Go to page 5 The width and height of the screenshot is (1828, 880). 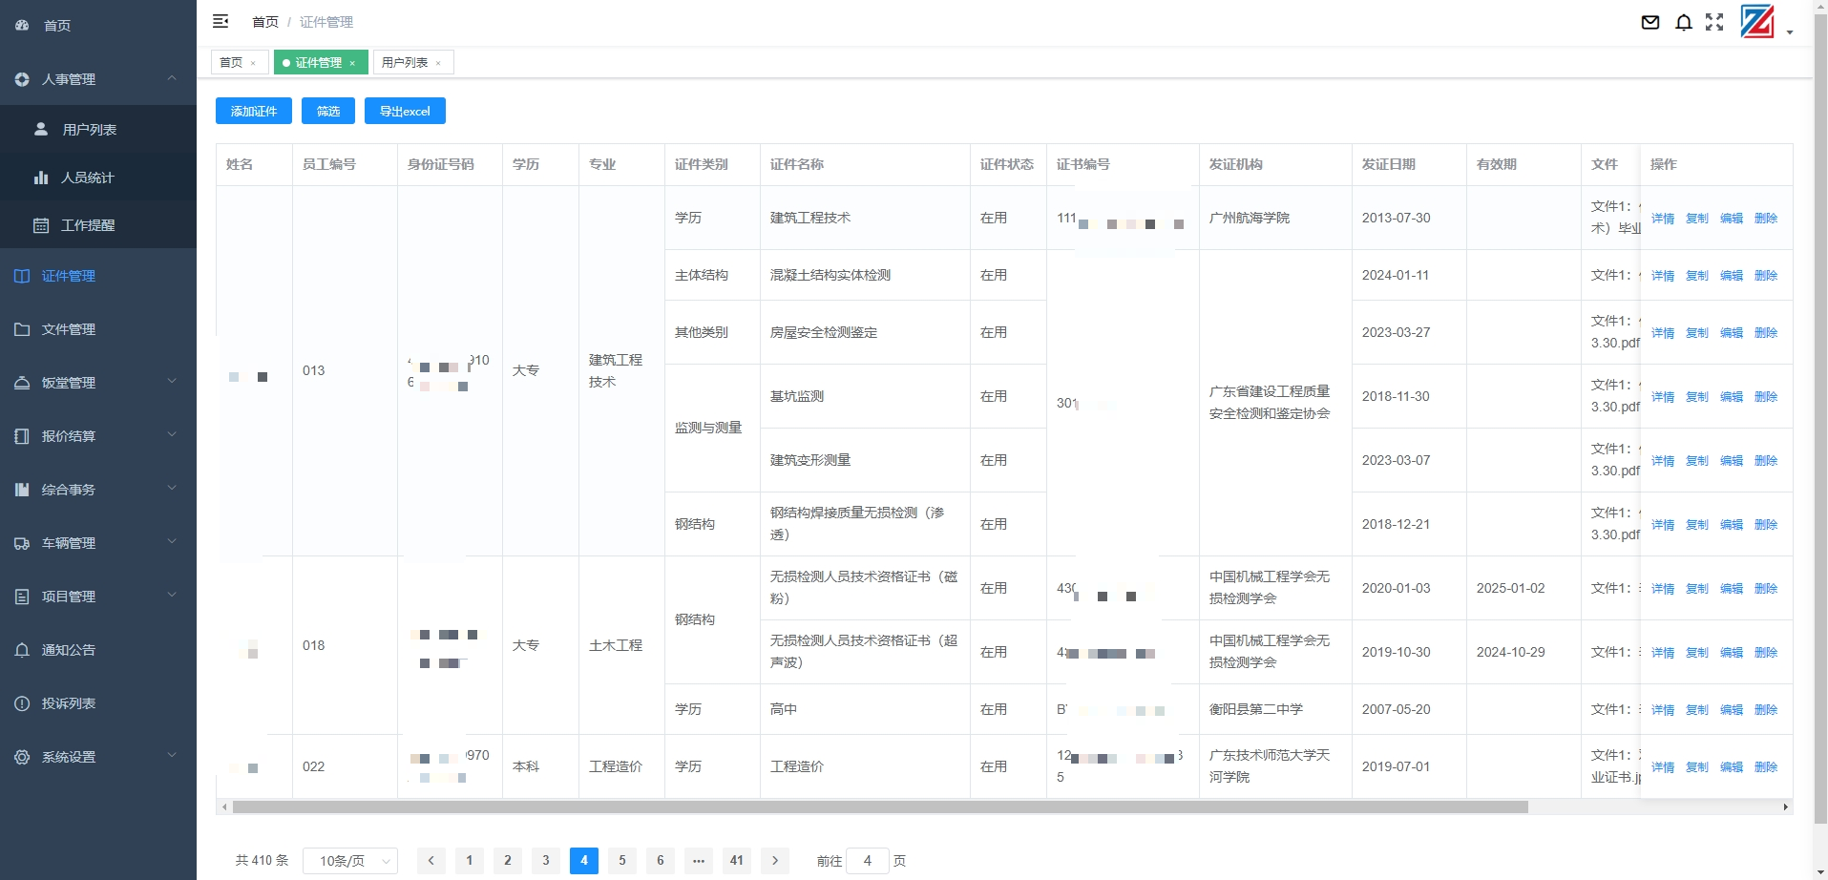coord(622,861)
